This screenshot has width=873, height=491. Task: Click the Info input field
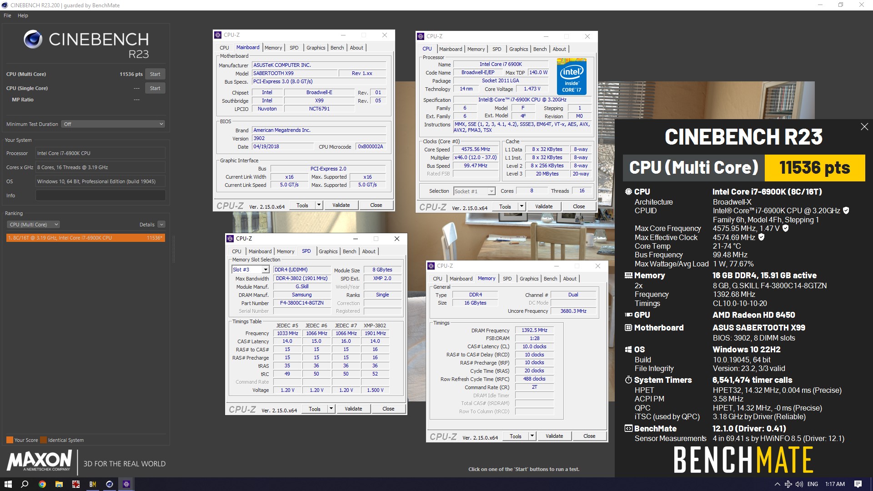(x=100, y=195)
